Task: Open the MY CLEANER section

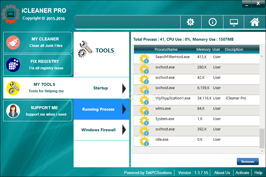Action: (38, 42)
